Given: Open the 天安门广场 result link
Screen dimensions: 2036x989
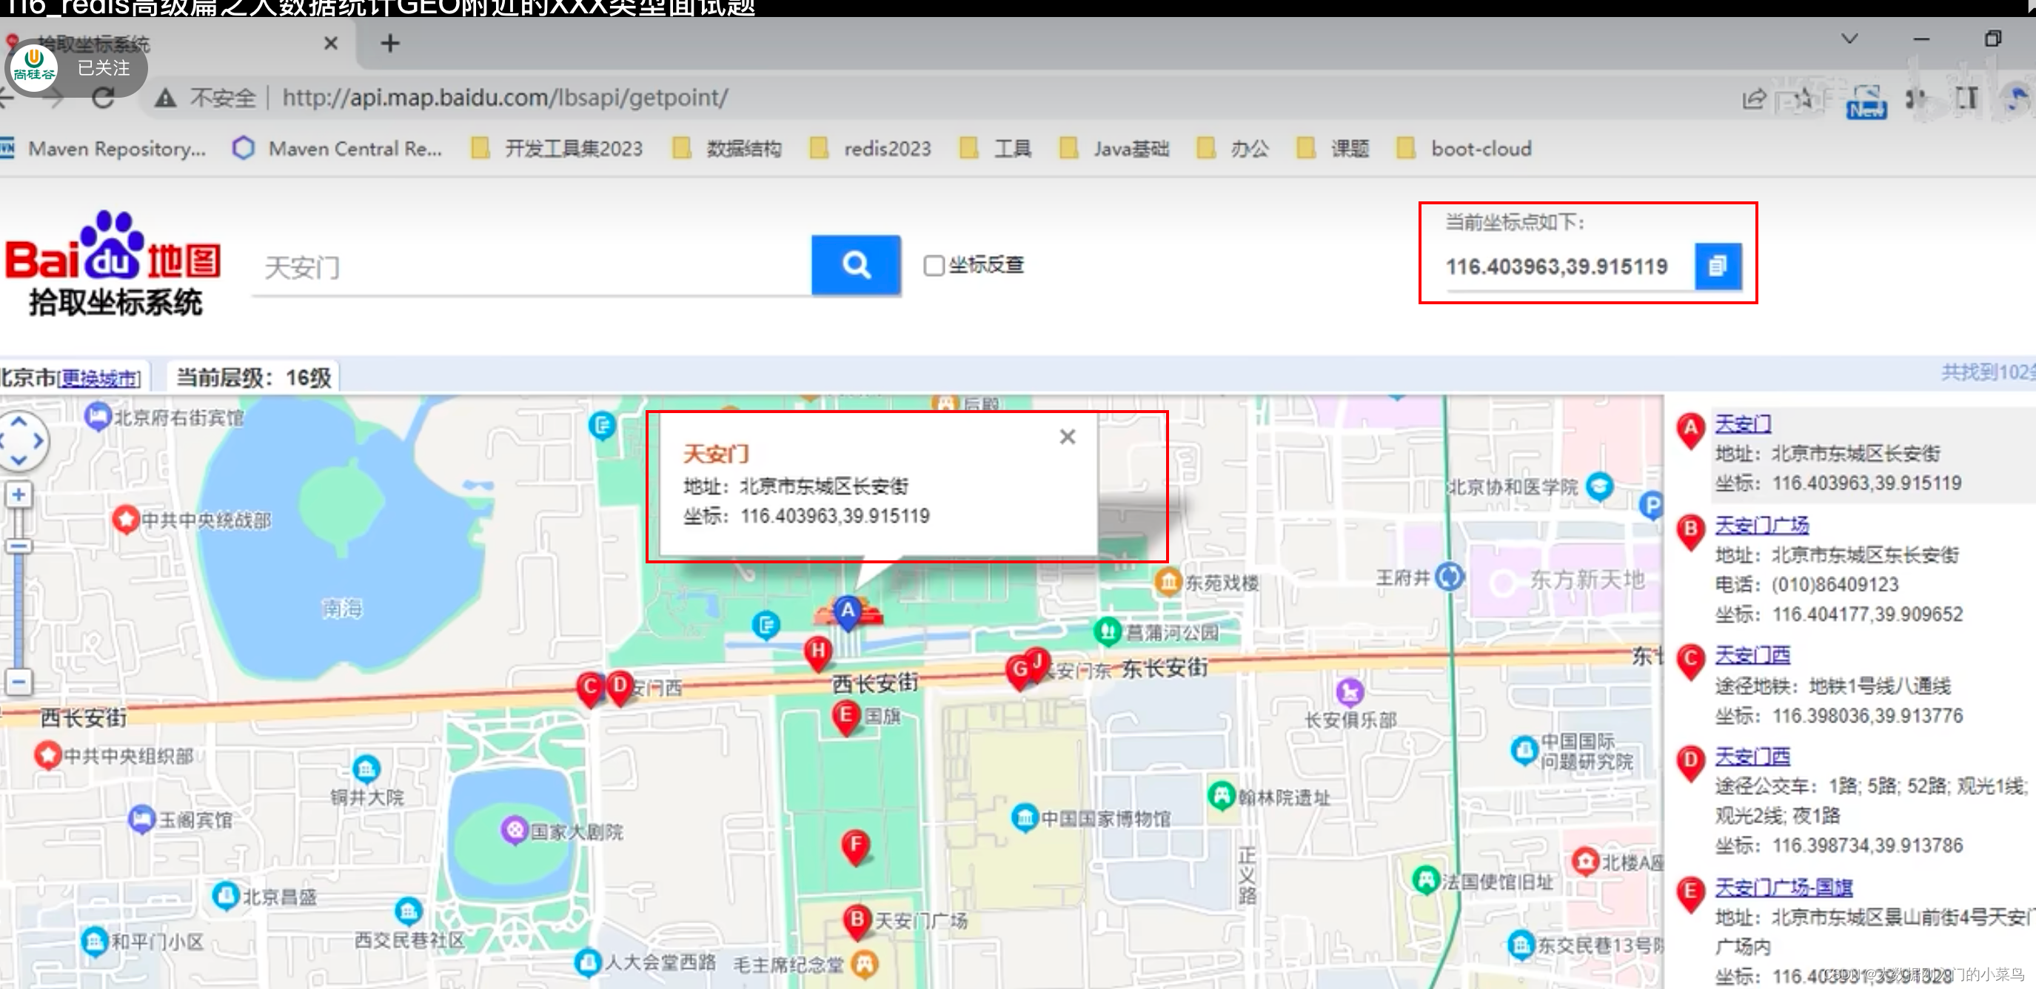Looking at the screenshot, I should click(x=1761, y=525).
